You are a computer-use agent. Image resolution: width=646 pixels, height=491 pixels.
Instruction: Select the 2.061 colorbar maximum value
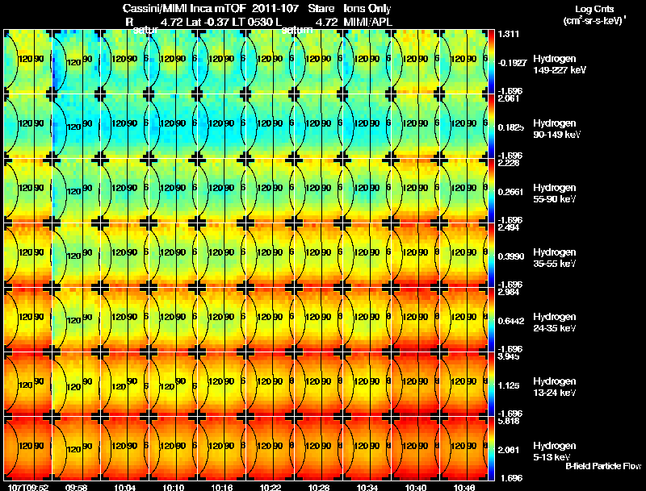click(x=509, y=98)
